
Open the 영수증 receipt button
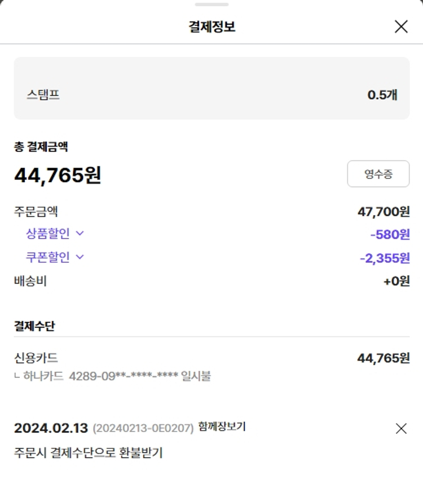pos(378,174)
